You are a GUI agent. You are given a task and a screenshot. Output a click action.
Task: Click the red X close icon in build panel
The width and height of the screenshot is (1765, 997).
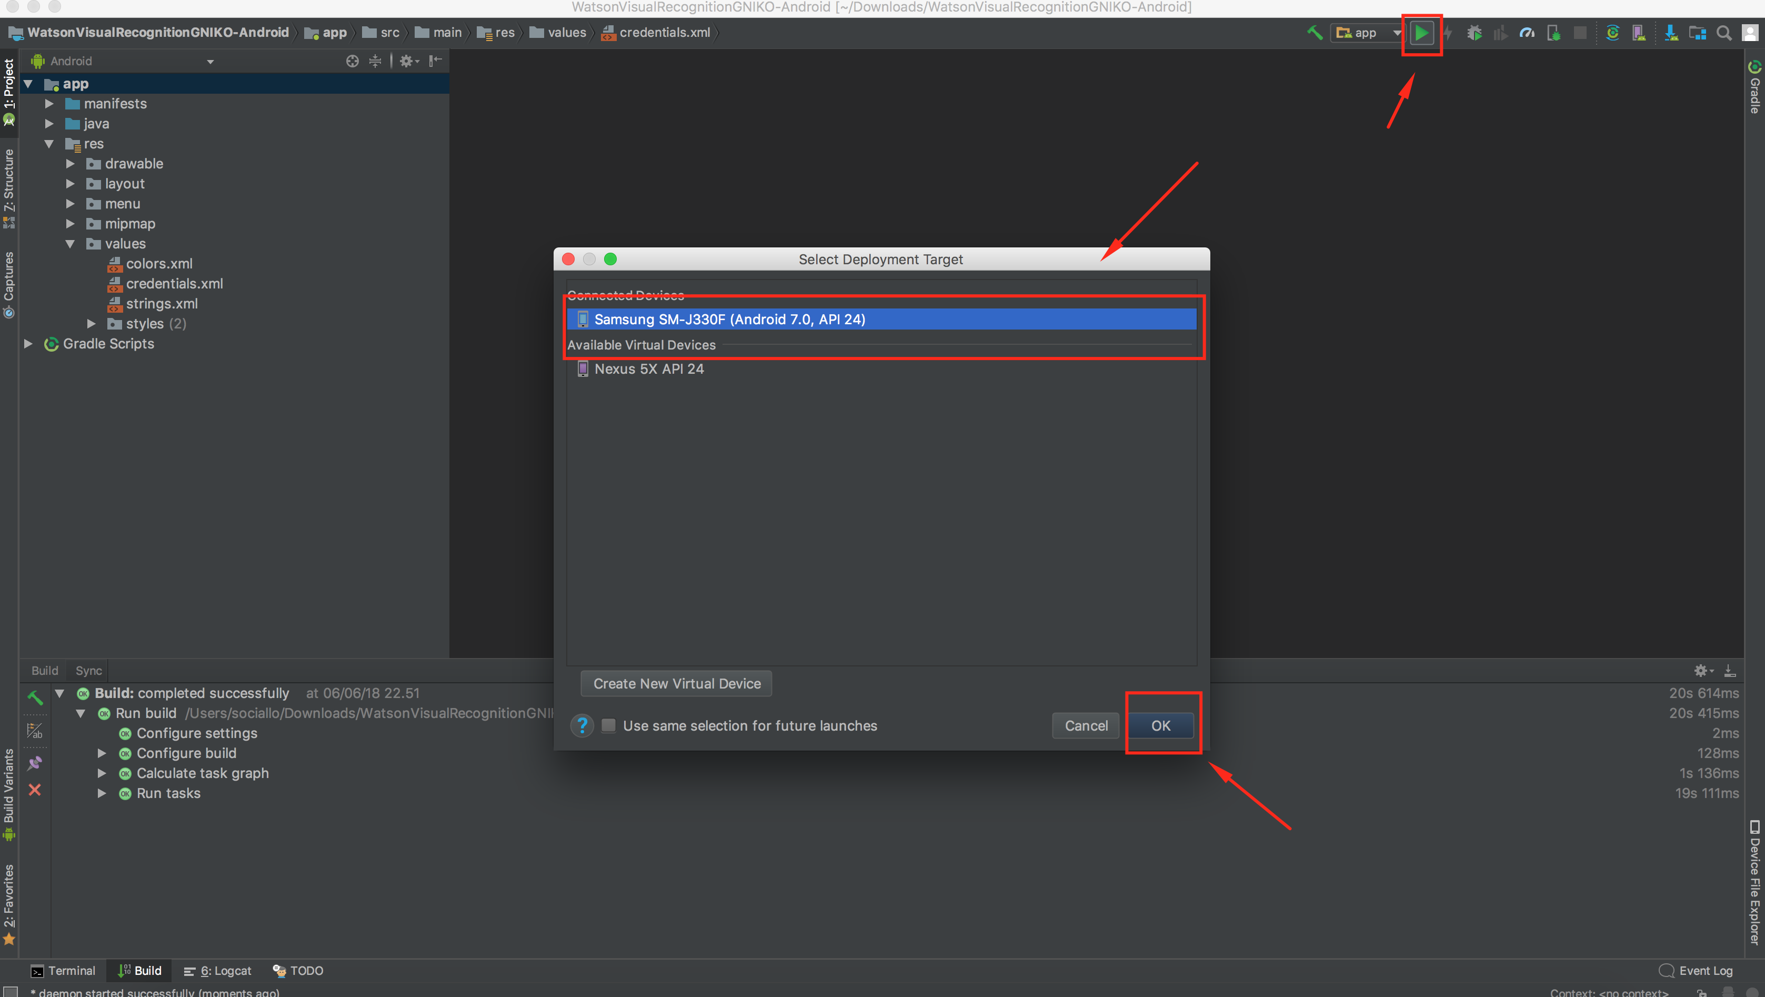point(35,790)
